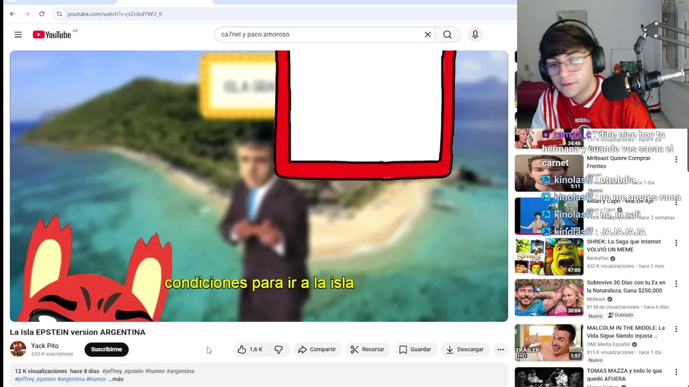Dislike the video with thumbs-down
This screenshot has width=689, height=387.
click(279, 349)
